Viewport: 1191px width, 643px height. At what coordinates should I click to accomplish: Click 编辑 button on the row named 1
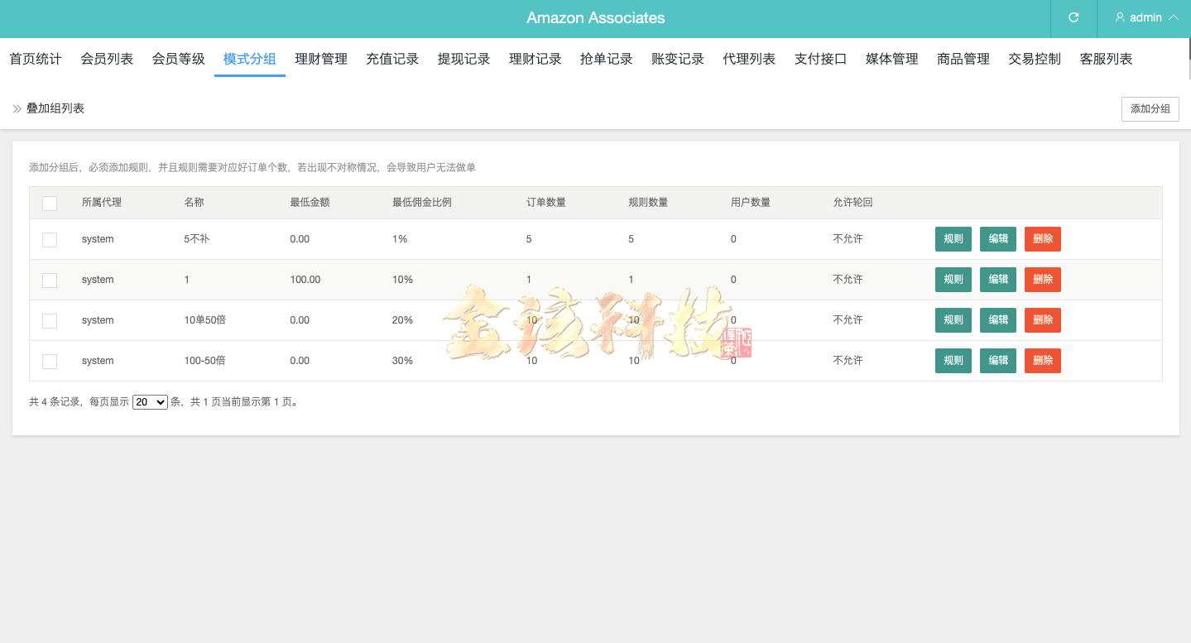pos(997,279)
